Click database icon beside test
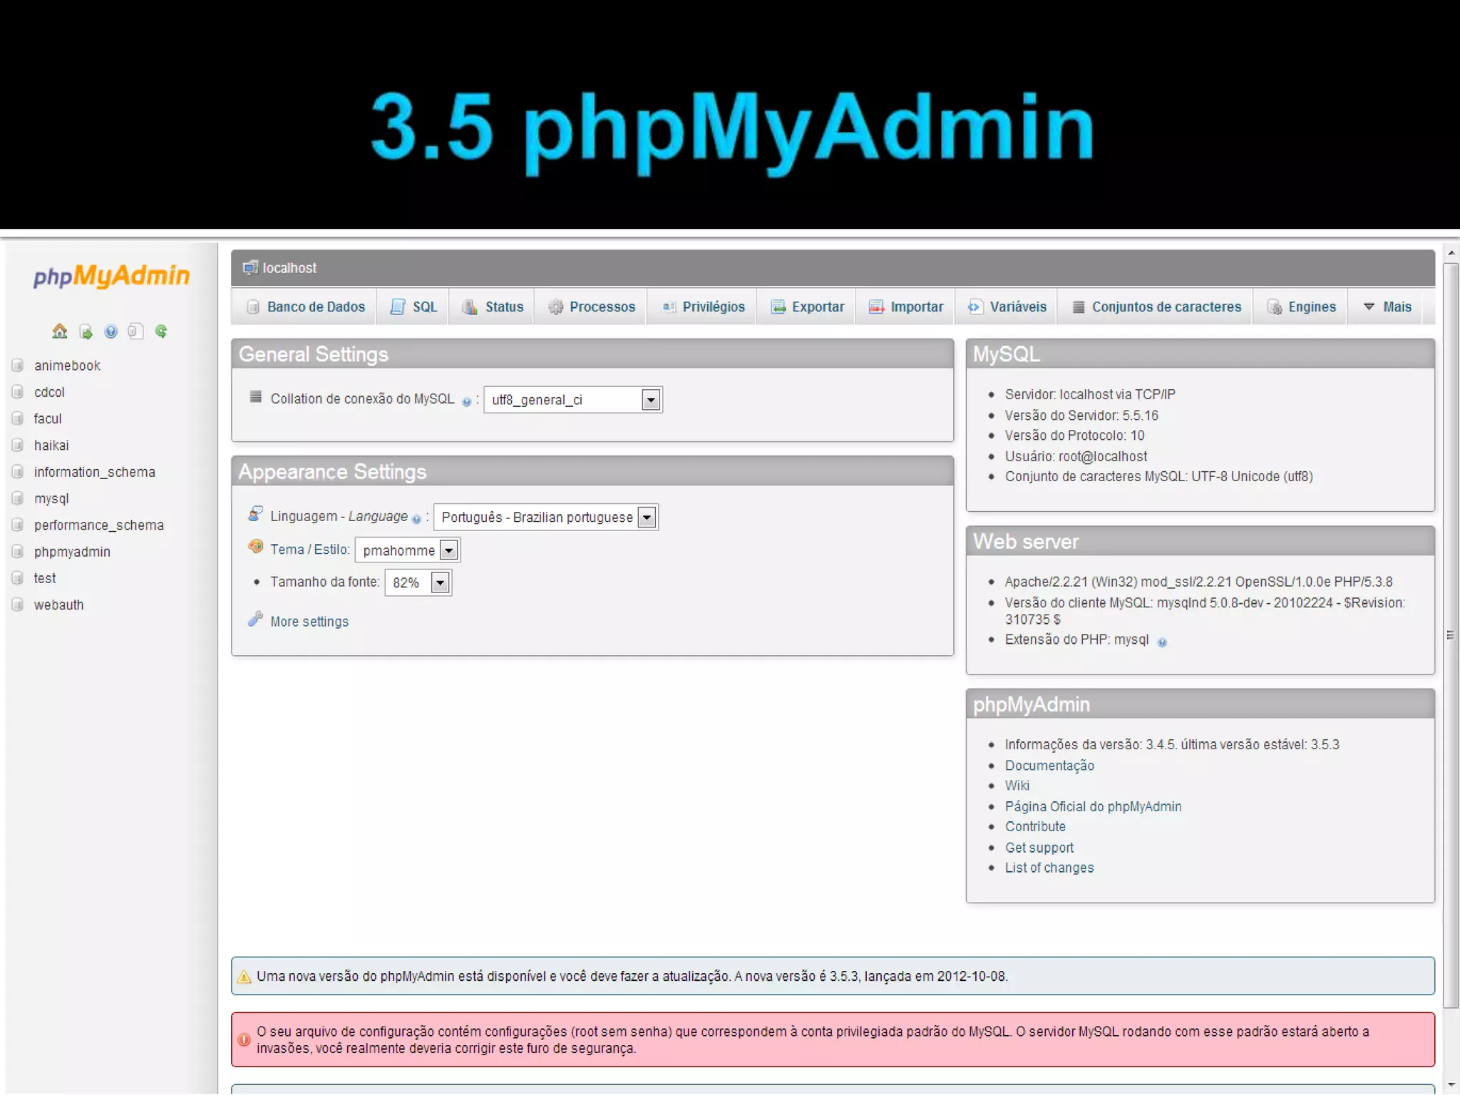1460x1095 pixels. 18,578
